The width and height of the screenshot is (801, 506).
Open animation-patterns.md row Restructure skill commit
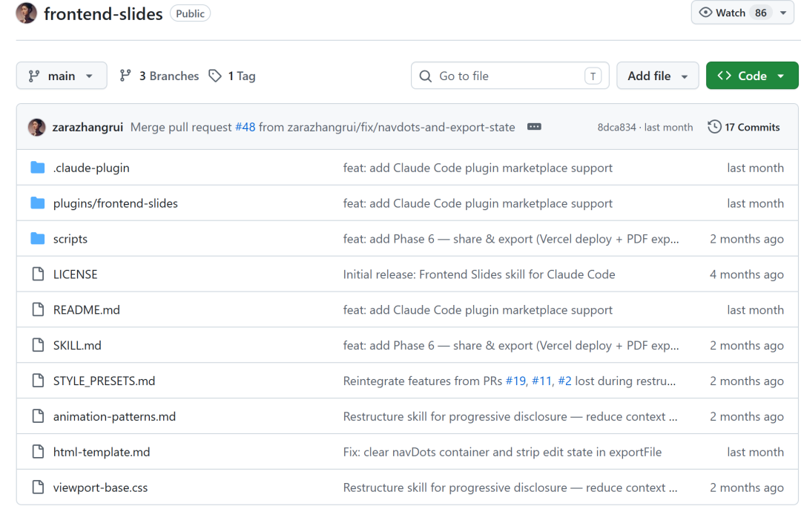pyautogui.click(x=510, y=416)
